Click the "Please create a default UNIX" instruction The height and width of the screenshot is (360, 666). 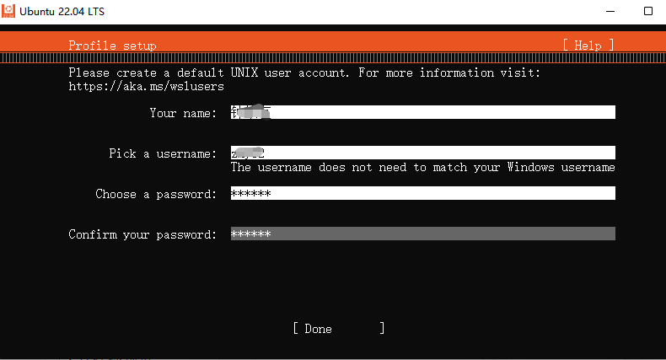209,73
